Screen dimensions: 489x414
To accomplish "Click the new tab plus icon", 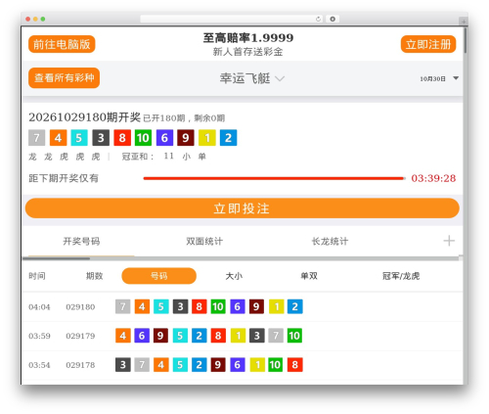I will 464,22.
